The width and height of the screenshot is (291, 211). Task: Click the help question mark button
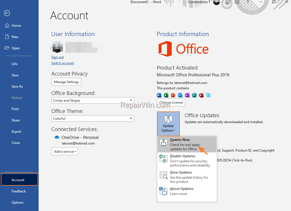(x=248, y=2)
